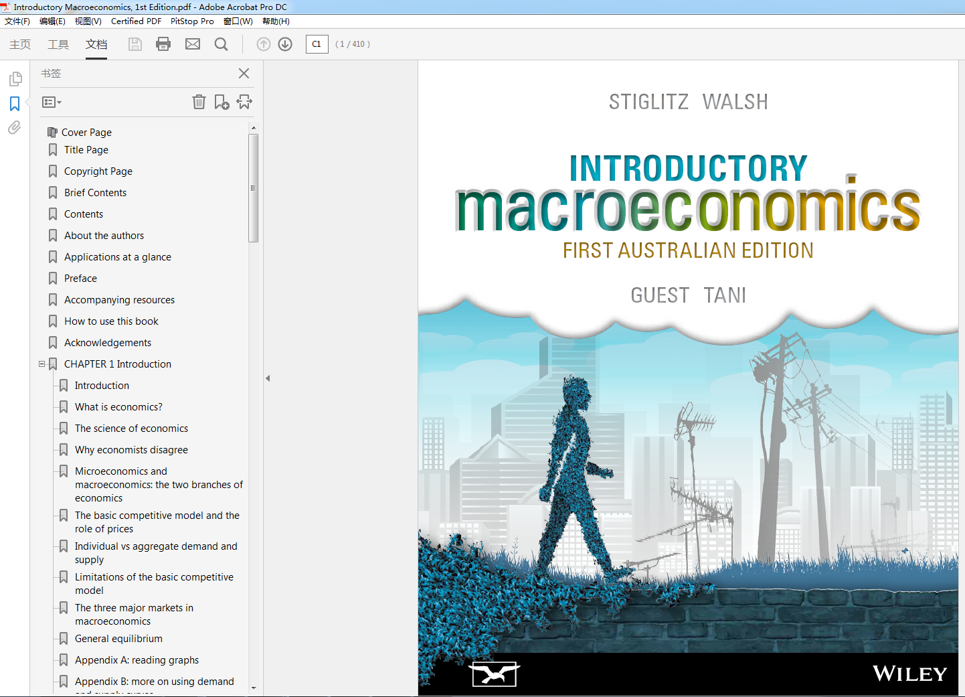Open bookmarks options dropdown
The width and height of the screenshot is (965, 697).
click(x=52, y=102)
